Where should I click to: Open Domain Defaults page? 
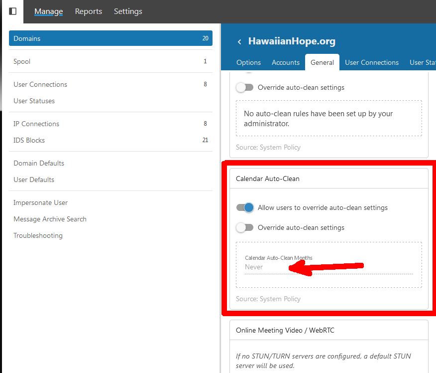[x=39, y=163]
